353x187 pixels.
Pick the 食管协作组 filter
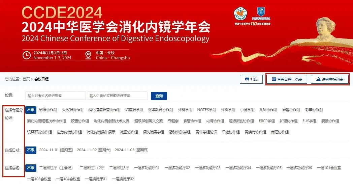click(192, 121)
